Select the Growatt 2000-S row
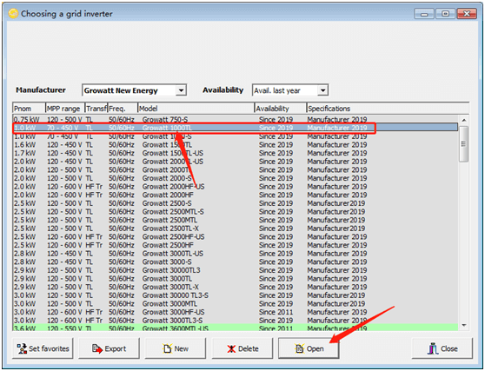 (235, 178)
